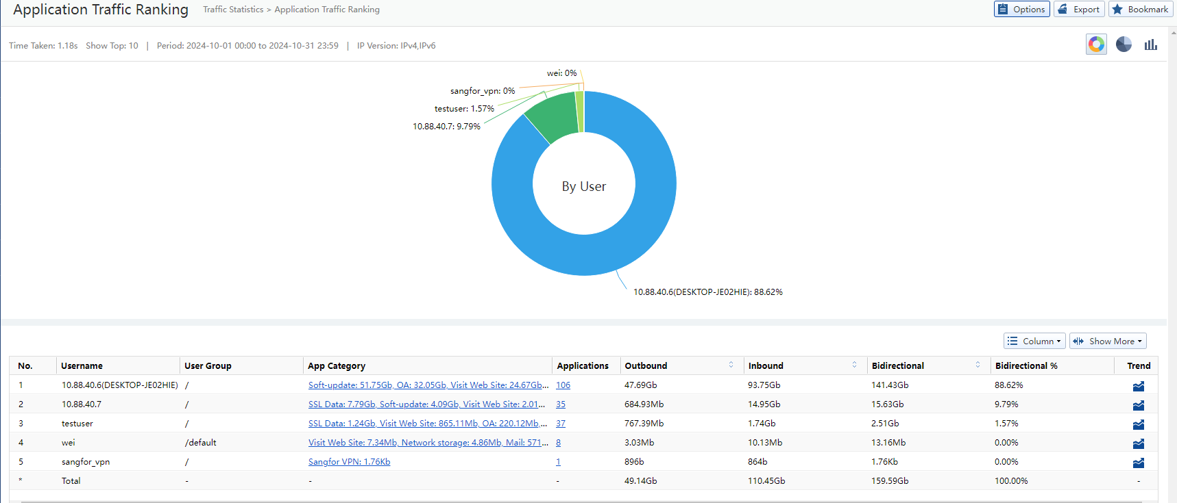This screenshot has width=1177, height=503.
Task: Sort table by Inbound column
Action: pyautogui.click(x=854, y=365)
